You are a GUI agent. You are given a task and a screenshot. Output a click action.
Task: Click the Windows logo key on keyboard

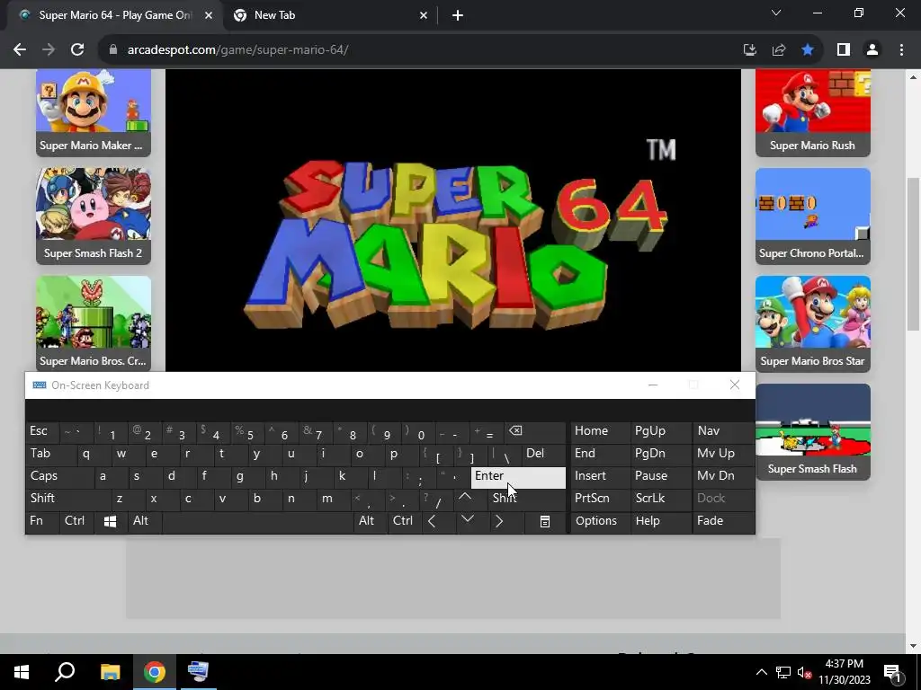click(x=110, y=521)
